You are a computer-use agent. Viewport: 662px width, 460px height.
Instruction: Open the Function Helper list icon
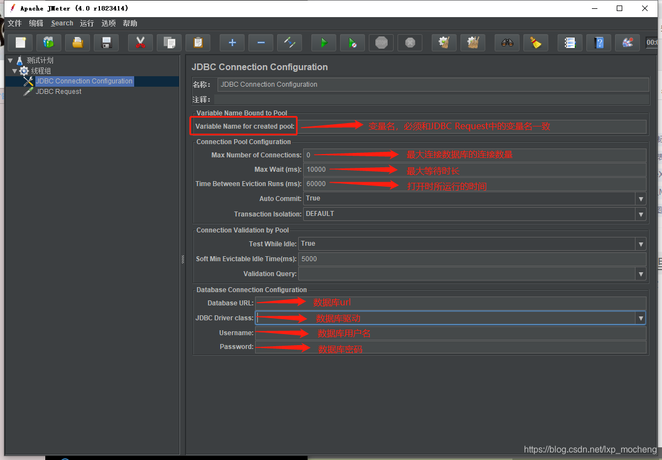point(570,43)
